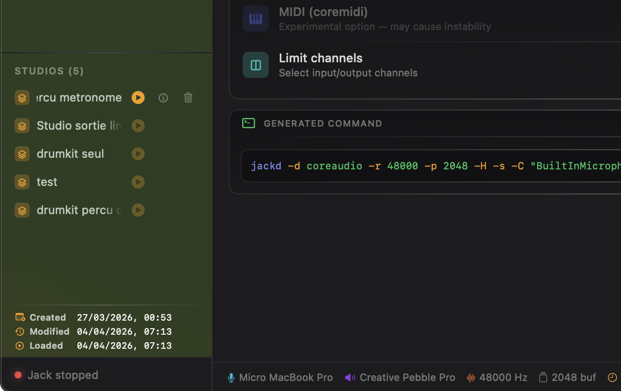Select the Studio sortie list item
Screen dimensions: 621x391
78,126
